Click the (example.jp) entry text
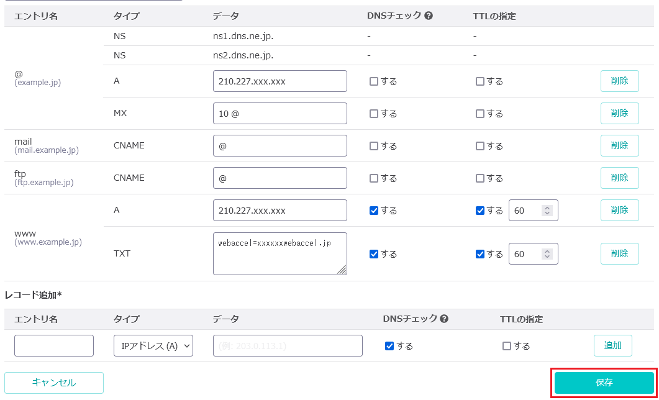Image resolution: width=659 pixels, height=400 pixels. point(37,83)
